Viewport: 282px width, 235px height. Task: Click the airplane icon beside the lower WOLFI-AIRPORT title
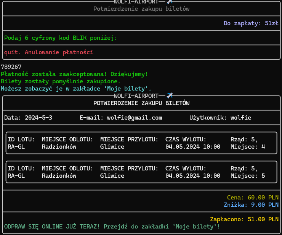click(170, 96)
